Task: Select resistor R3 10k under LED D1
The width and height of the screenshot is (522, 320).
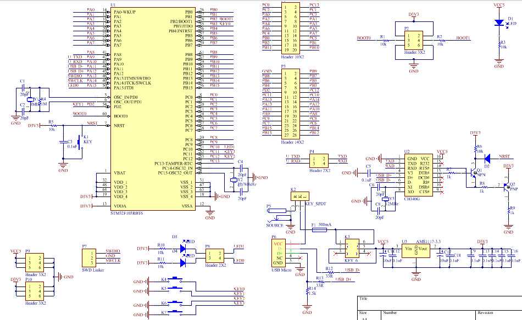Action: click(499, 44)
